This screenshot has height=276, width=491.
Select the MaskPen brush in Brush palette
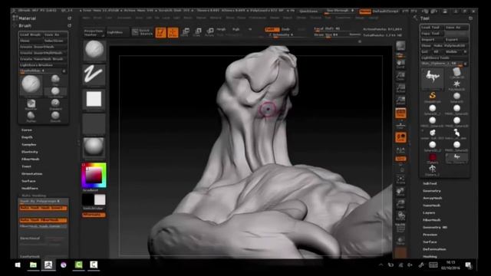[x=31, y=104]
